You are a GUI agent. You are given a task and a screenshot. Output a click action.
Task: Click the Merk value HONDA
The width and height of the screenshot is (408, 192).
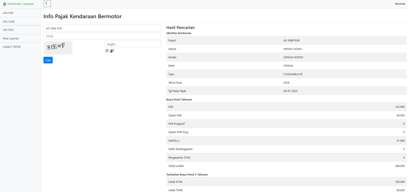click(288, 66)
